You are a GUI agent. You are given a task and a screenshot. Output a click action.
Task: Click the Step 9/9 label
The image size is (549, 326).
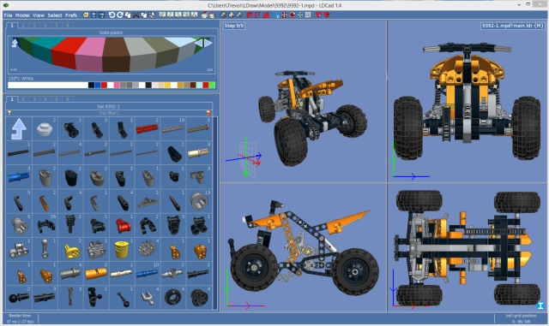point(234,26)
